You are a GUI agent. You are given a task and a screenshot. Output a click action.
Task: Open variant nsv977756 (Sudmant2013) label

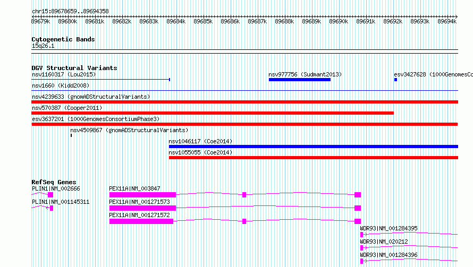(x=305, y=74)
